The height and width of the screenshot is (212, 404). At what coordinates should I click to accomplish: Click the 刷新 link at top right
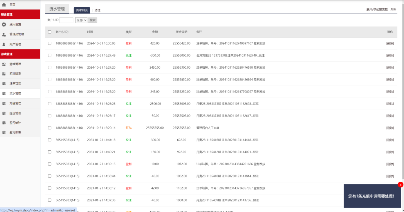click(393, 9)
